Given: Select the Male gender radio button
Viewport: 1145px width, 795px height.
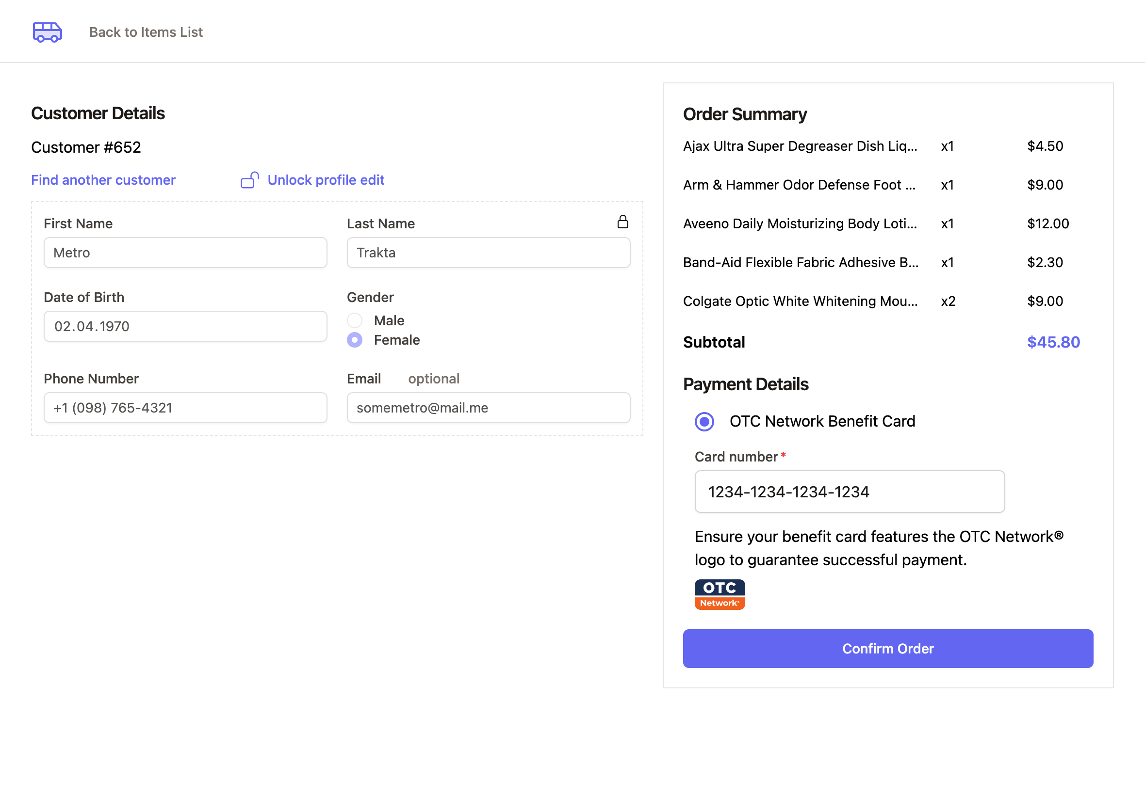Looking at the screenshot, I should [355, 320].
